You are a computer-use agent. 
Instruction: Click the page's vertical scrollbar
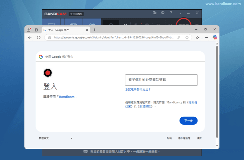pos(217,92)
